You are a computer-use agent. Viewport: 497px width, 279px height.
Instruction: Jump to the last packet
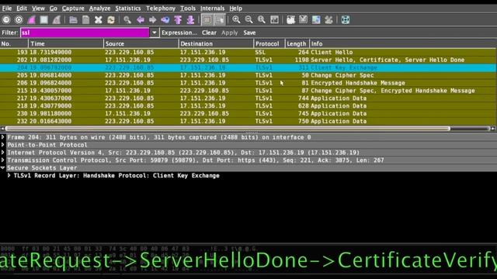click(x=190, y=20)
